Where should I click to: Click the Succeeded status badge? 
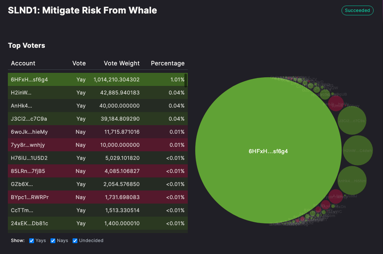357,10
